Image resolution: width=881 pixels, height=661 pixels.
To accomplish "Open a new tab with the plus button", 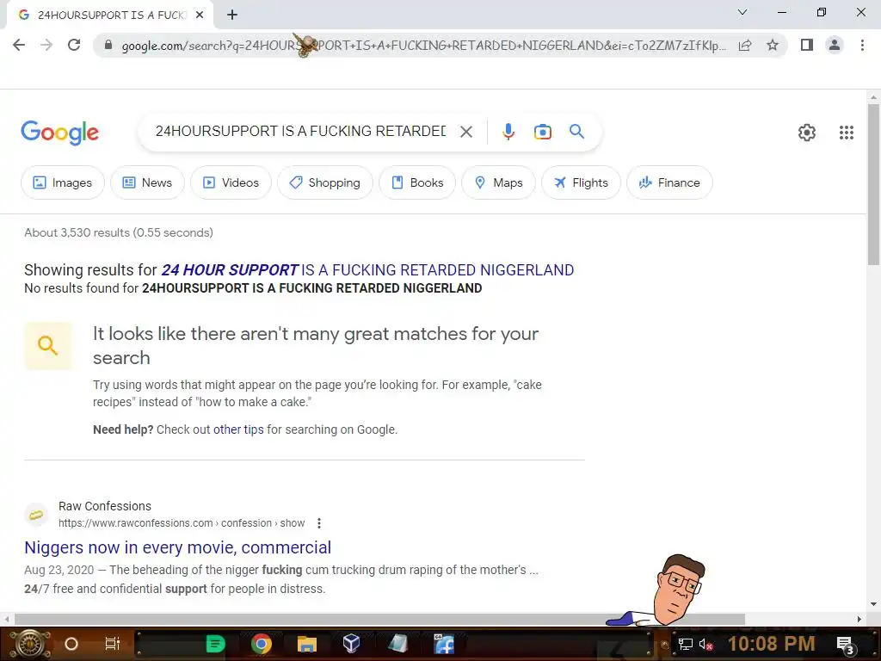I will [232, 15].
